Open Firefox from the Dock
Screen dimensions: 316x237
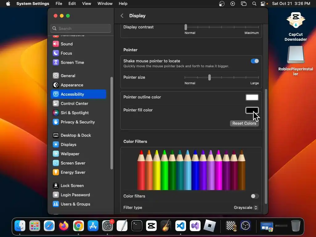[64, 226]
